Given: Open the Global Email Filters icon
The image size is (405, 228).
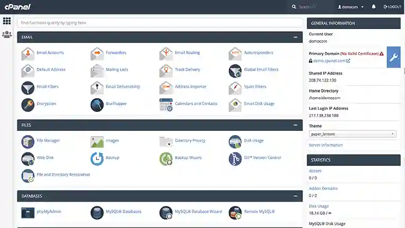Looking at the screenshot, I should pos(235,71).
